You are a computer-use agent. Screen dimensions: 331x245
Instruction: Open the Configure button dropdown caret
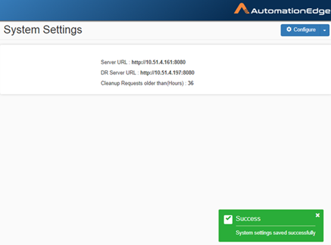[324, 30]
